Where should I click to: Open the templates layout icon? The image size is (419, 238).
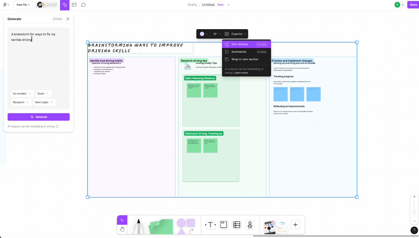(x=74, y=5)
